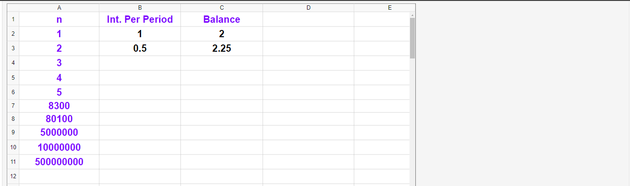The width and height of the screenshot is (630, 186).
Task: Click the "n" header cell
Action: click(x=59, y=19)
